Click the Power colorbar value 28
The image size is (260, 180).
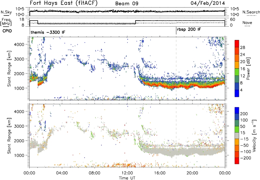click(242, 47)
